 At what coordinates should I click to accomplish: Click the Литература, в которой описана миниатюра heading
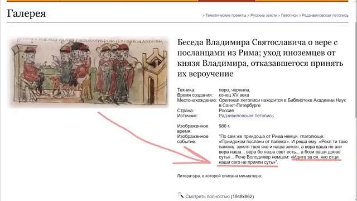219,176
